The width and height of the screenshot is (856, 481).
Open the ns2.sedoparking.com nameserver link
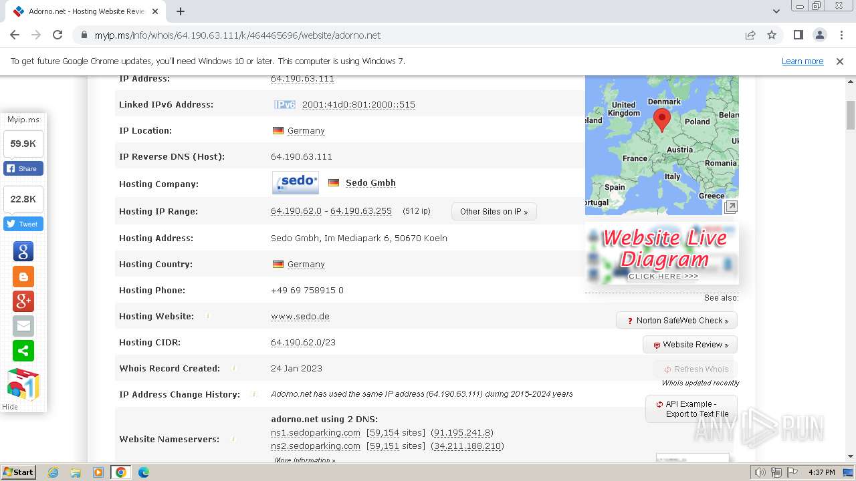point(316,446)
